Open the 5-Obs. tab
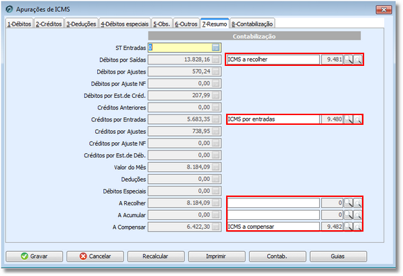 click(162, 24)
